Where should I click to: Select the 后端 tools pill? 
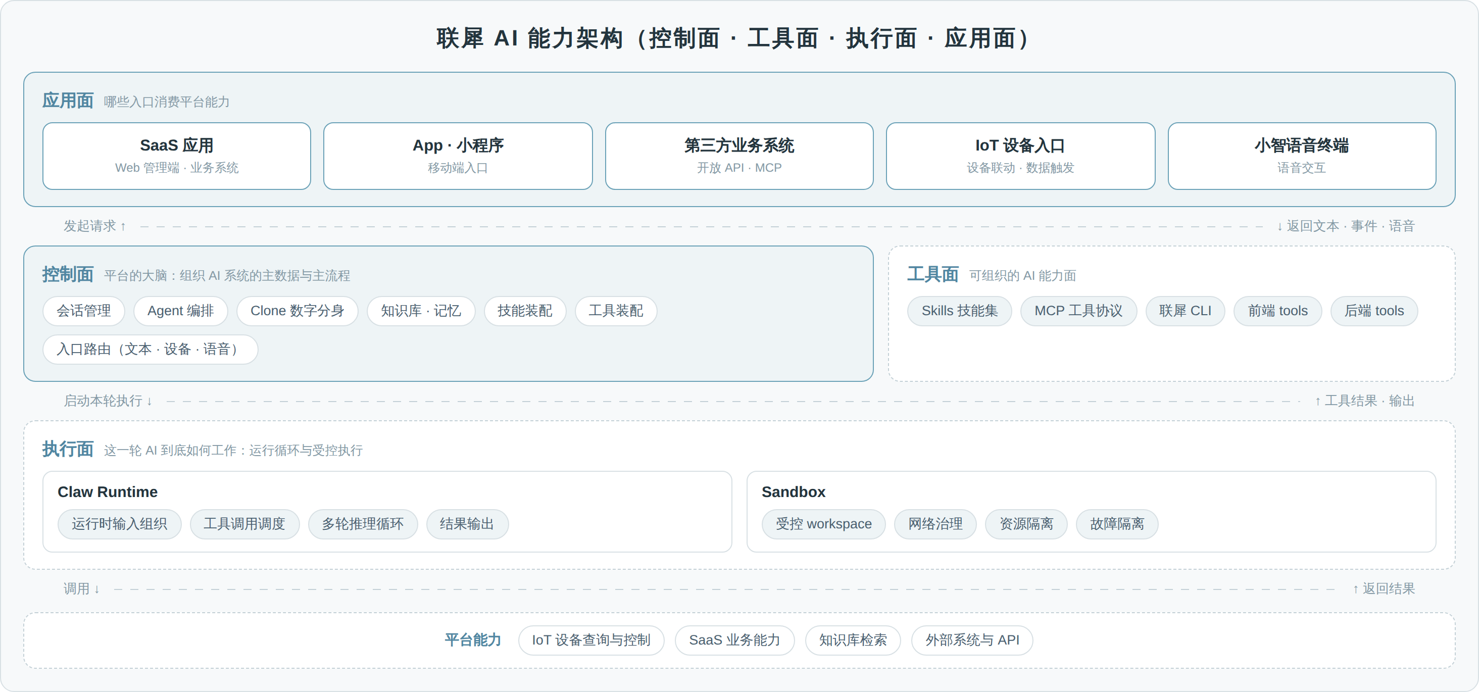(x=1374, y=311)
